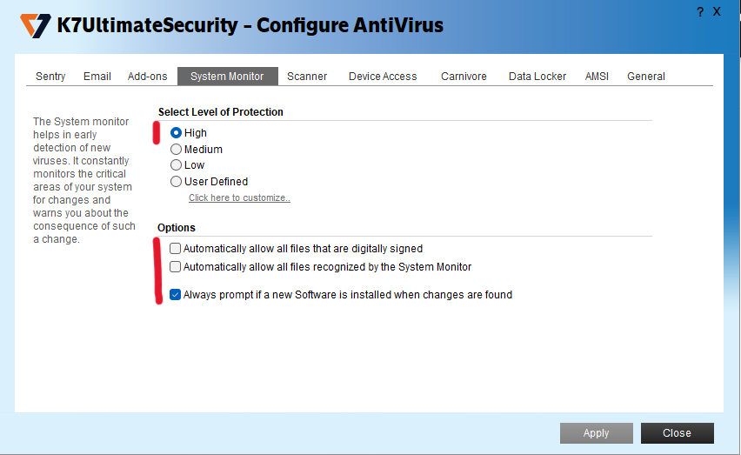Viewport: 741px width, 455px height.
Task: Switch to the Sentry tab
Action: tap(50, 77)
